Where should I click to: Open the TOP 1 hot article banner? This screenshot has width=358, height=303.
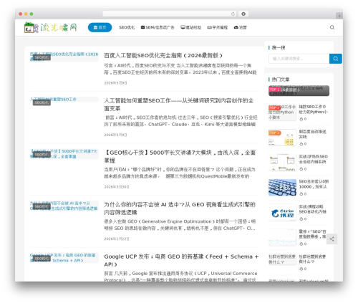click(x=299, y=91)
